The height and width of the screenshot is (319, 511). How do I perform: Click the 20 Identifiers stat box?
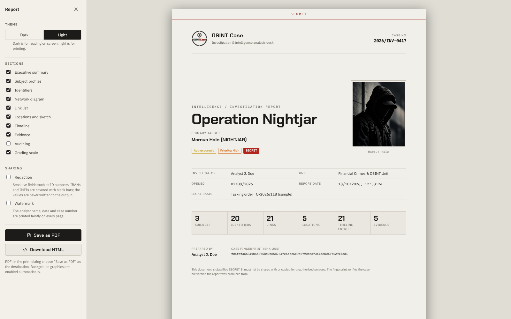(245, 223)
